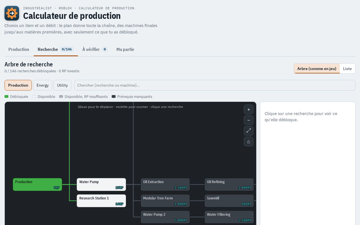The height and width of the screenshot is (225, 360).
Task: Switch to Liste view
Action: 347,69
